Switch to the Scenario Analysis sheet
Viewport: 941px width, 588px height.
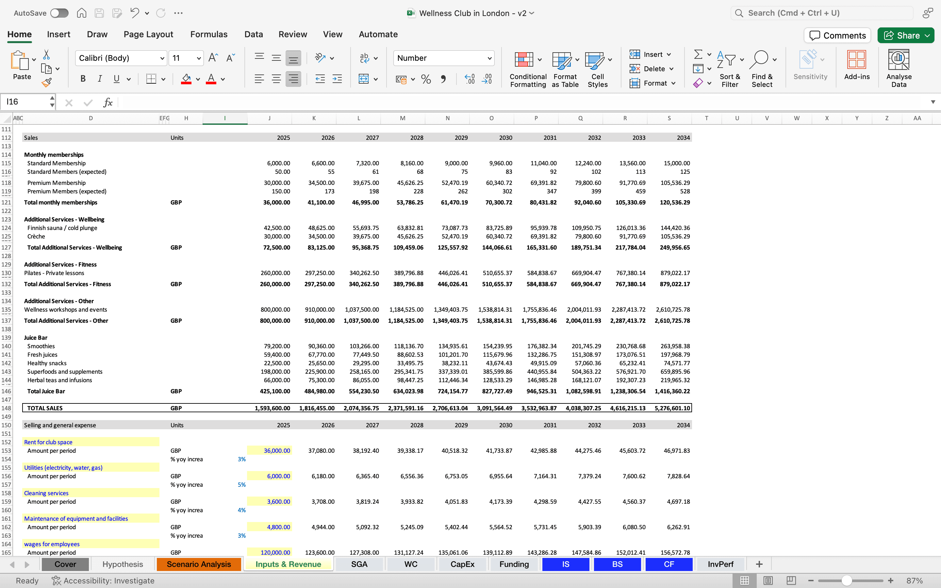(x=199, y=564)
